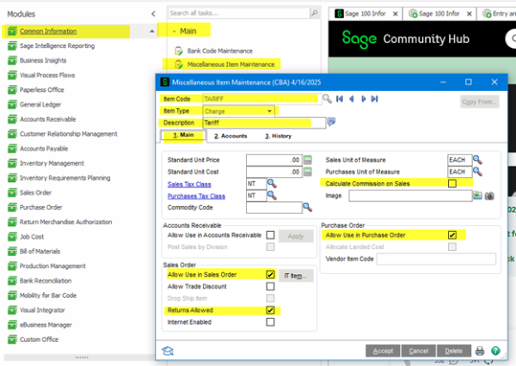Jump to the last record navigation arrow
Image resolution: width=516 pixels, height=366 pixels.
click(x=375, y=99)
